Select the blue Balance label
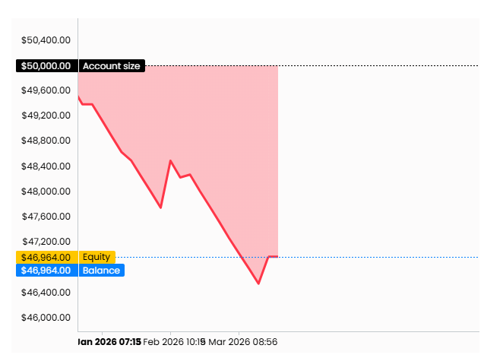484x361 pixels. (x=100, y=270)
